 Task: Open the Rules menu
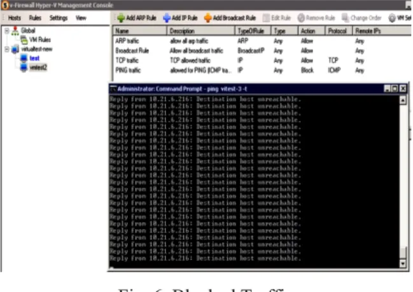(x=35, y=18)
